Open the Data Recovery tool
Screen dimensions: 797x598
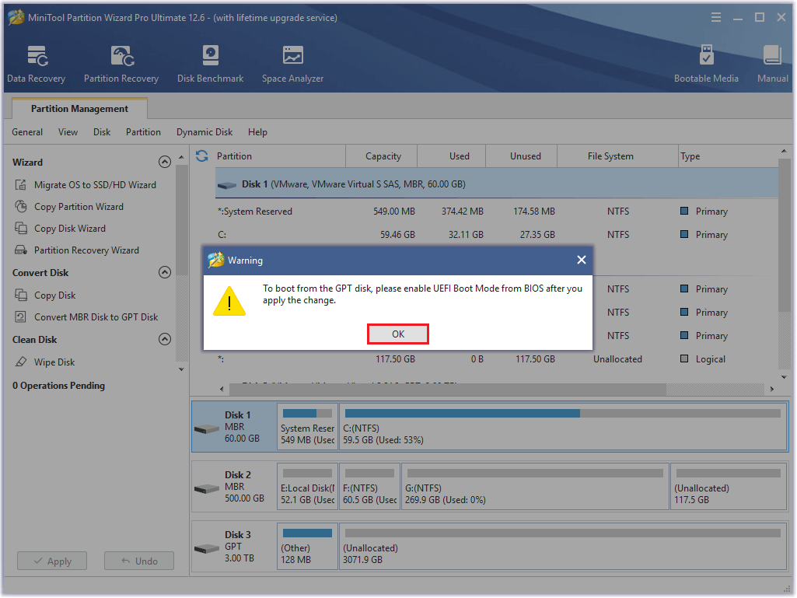(36, 62)
